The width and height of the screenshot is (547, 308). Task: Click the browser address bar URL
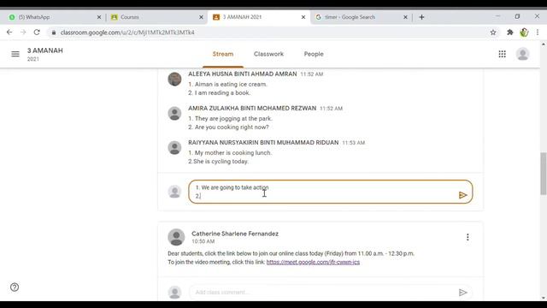pyautogui.click(x=127, y=33)
